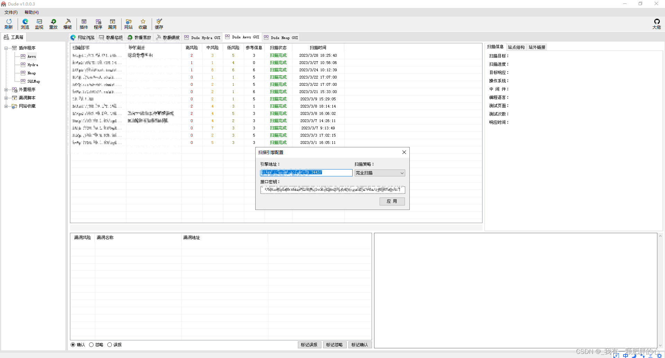Select the 忽略 radio button

pyautogui.click(x=91, y=345)
